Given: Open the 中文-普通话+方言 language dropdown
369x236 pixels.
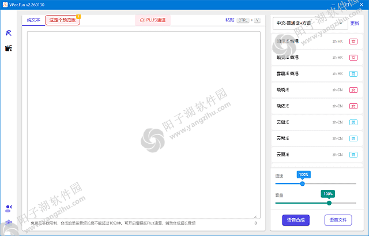Looking at the screenshot, I should 310,23.
